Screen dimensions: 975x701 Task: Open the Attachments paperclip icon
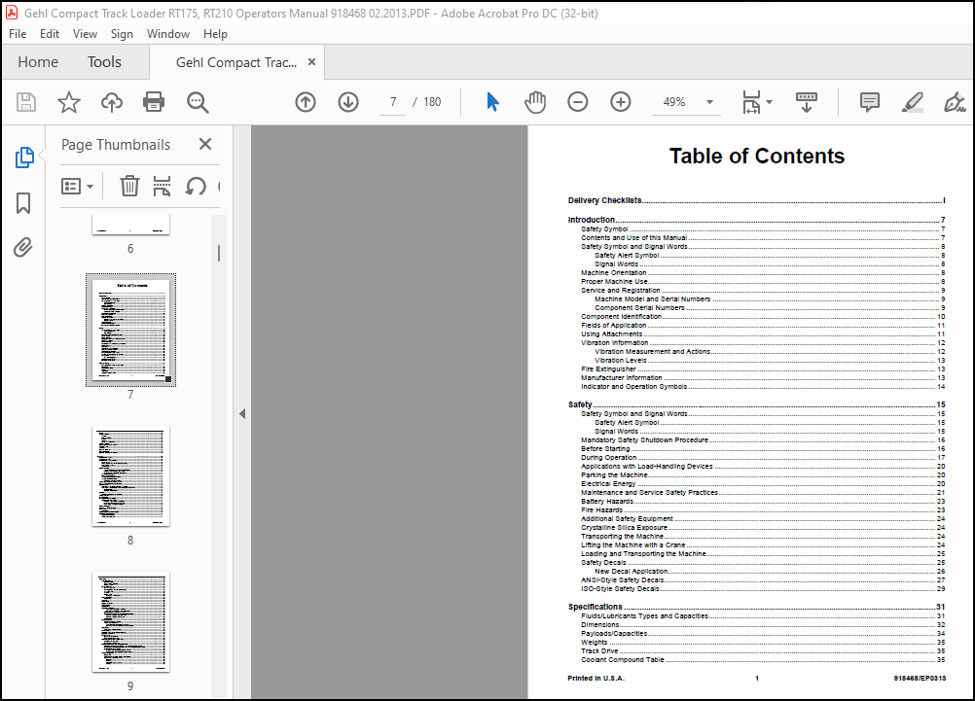[x=23, y=247]
